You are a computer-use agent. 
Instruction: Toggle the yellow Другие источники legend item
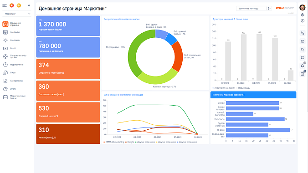point(166,142)
